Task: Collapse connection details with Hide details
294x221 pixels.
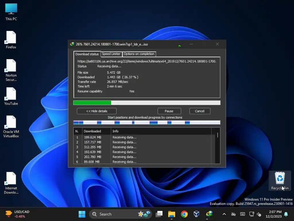Action: click(97, 111)
